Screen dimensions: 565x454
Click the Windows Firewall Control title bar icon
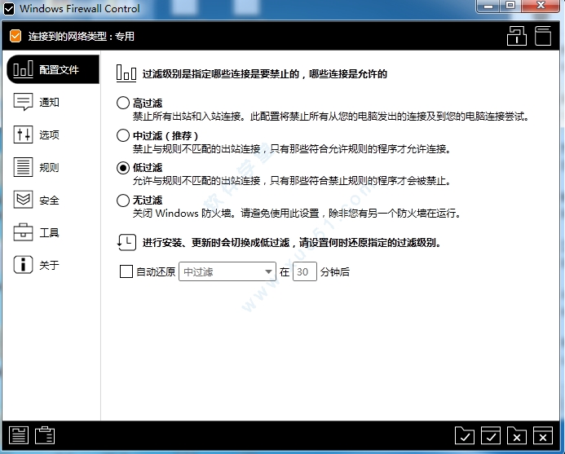tap(9, 8)
